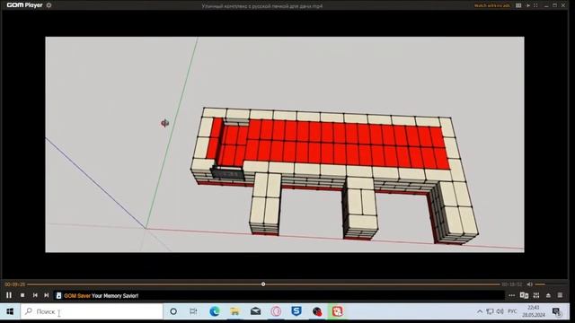Screen dimensions: 575x323
Task: Open the blue S app on taskbar
Action: [x=296, y=311]
